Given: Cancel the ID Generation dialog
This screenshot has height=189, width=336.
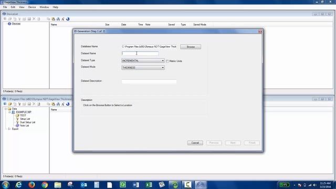Looking at the screenshot, I should point(195,143).
